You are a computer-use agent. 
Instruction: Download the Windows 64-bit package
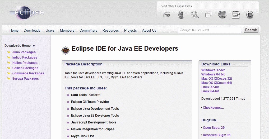coord(213,74)
